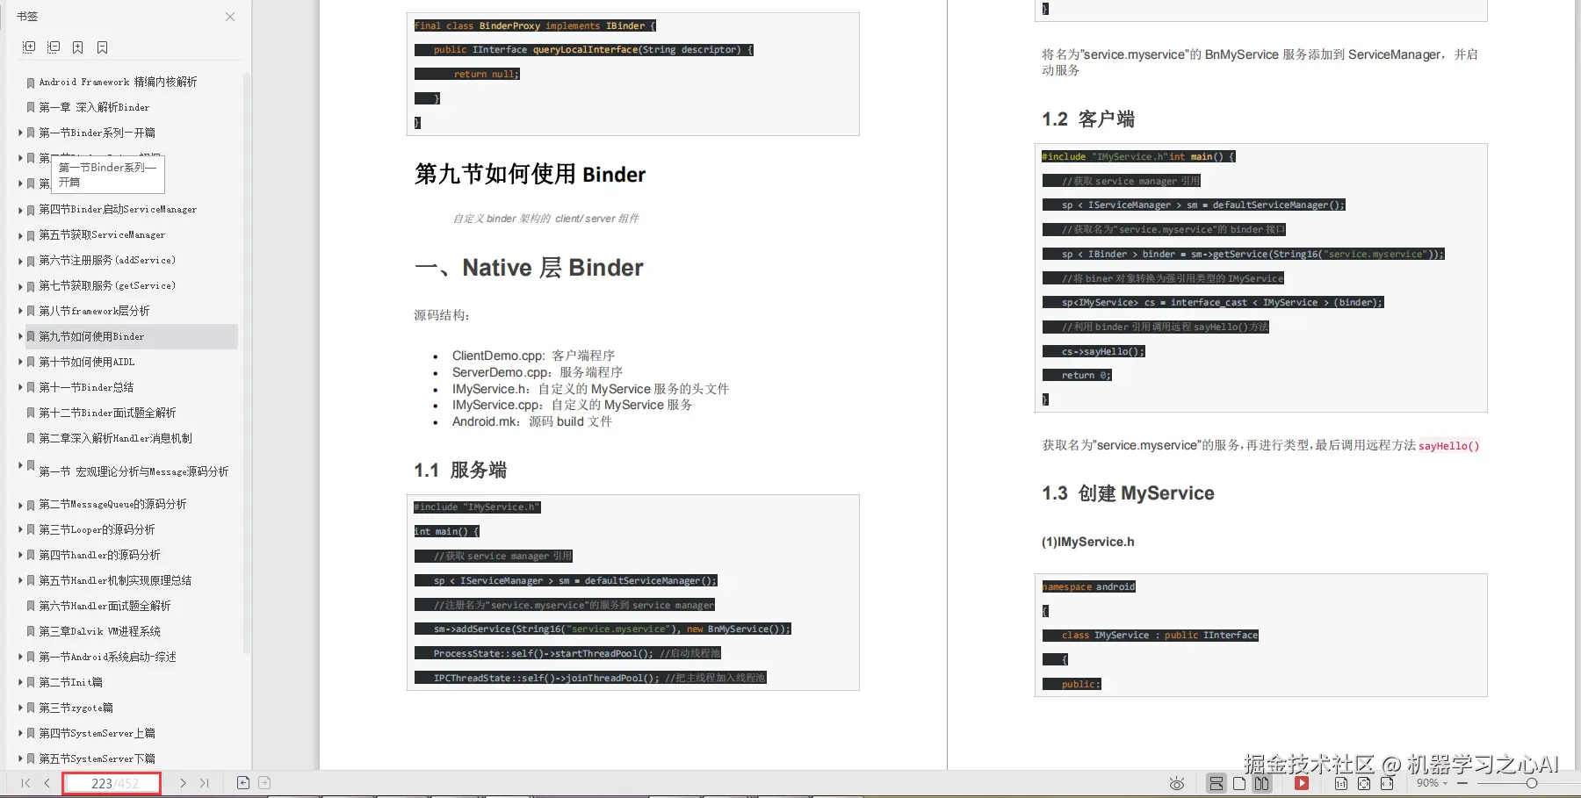Expand the 第七节获取服务 (getService) bookmark
The image size is (1581, 798).
click(20, 286)
